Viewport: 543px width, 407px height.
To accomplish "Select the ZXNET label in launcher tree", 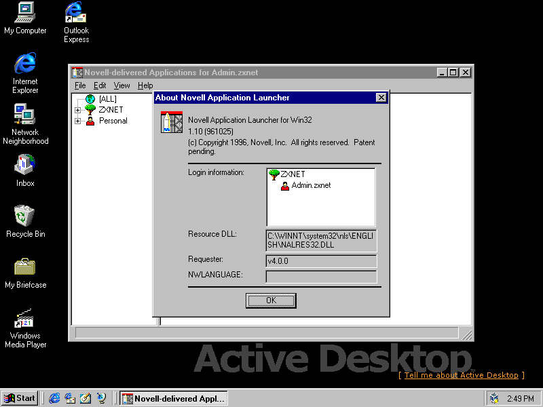I will point(111,110).
